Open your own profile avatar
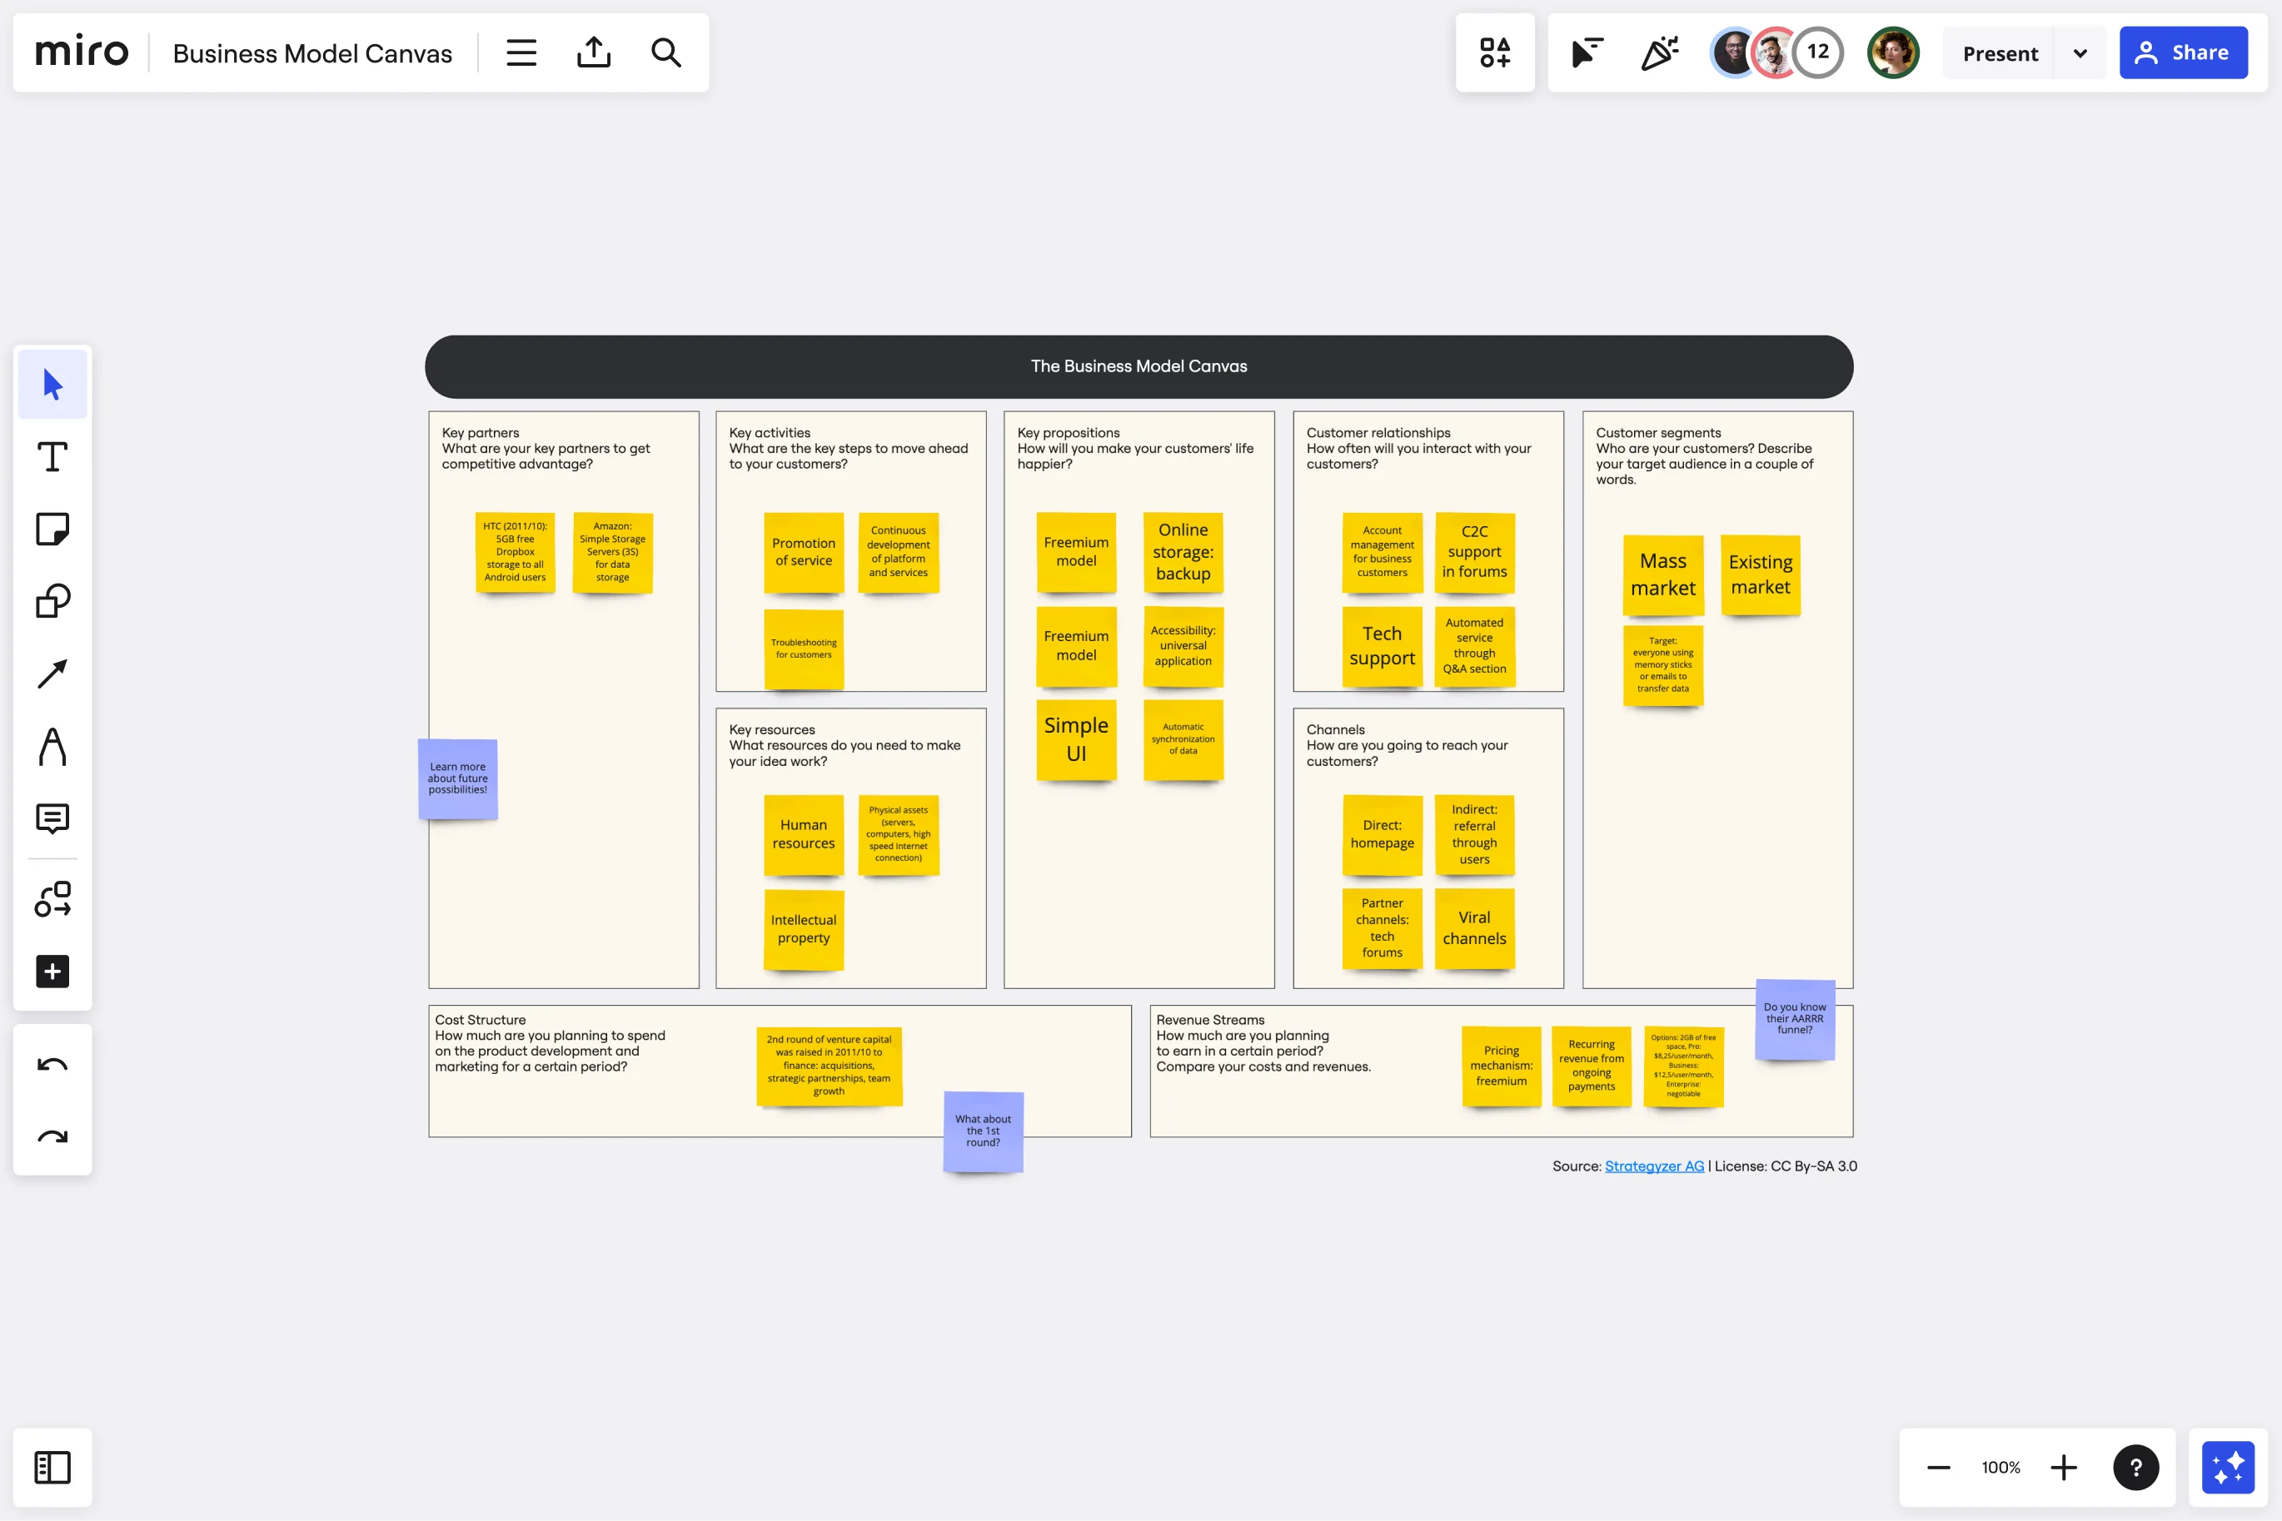The width and height of the screenshot is (2282, 1521). click(1893, 52)
